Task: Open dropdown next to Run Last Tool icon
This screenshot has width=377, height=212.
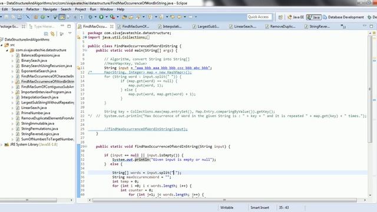Action: coord(118,17)
